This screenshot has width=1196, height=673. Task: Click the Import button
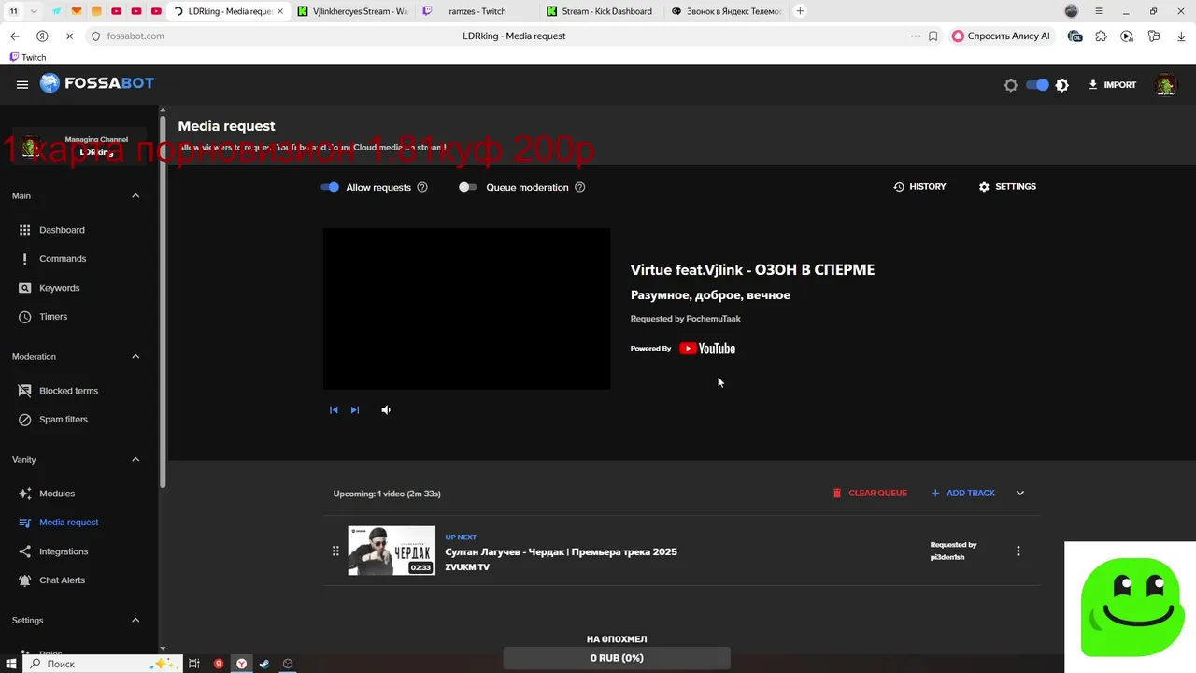[1112, 85]
